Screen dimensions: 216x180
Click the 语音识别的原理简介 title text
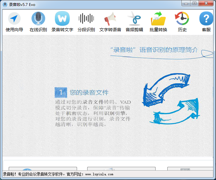(x=169, y=50)
